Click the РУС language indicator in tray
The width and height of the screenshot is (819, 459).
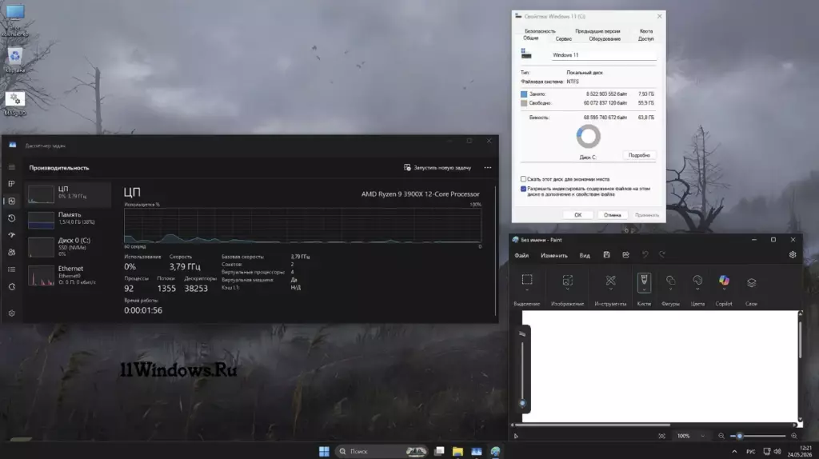tap(750, 451)
